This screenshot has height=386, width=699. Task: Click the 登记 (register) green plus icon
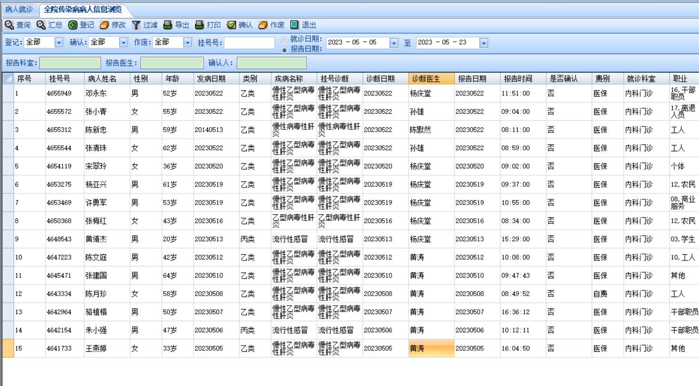73,25
